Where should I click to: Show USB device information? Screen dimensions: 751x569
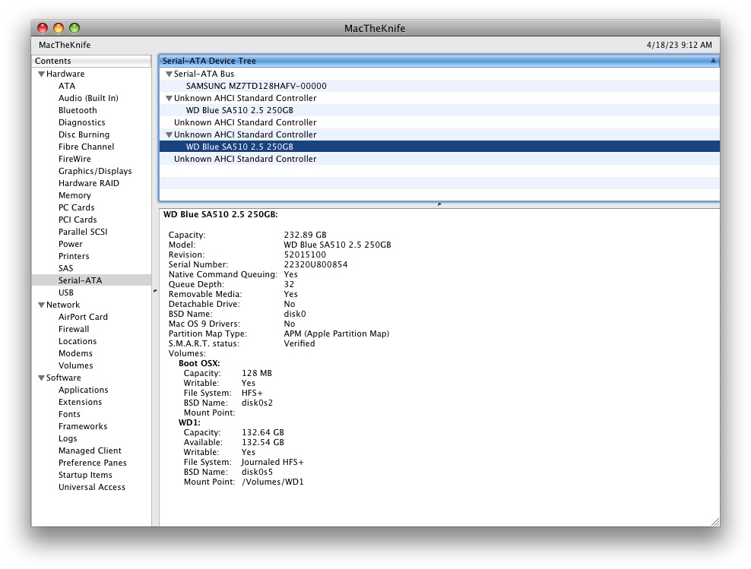point(66,293)
